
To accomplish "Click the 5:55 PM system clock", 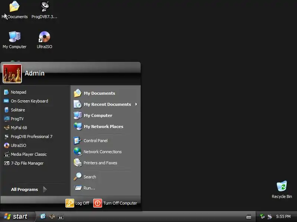I will click(283, 216).
